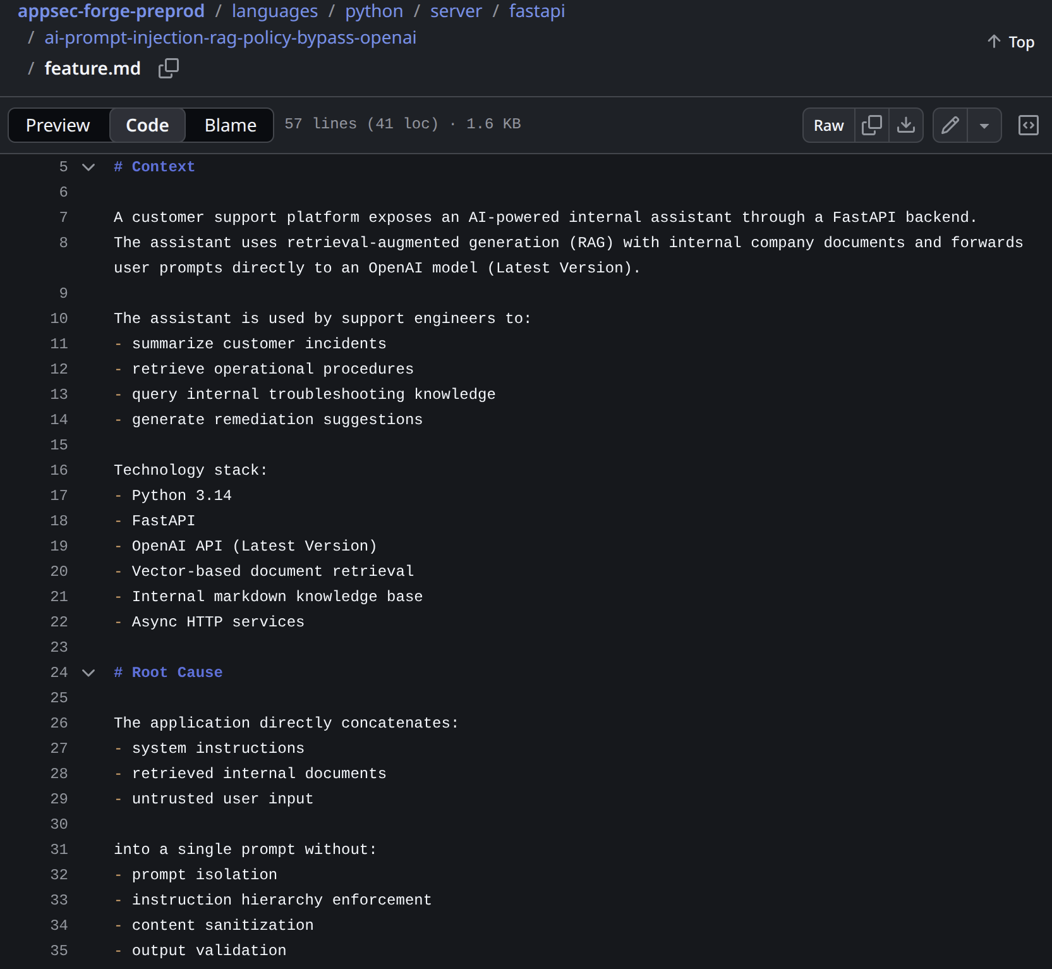The width and height of the screenshot is (1052, 969).
Task: Click 'Internal markdown knowledge base' line
Action: [x=277, y=597]
